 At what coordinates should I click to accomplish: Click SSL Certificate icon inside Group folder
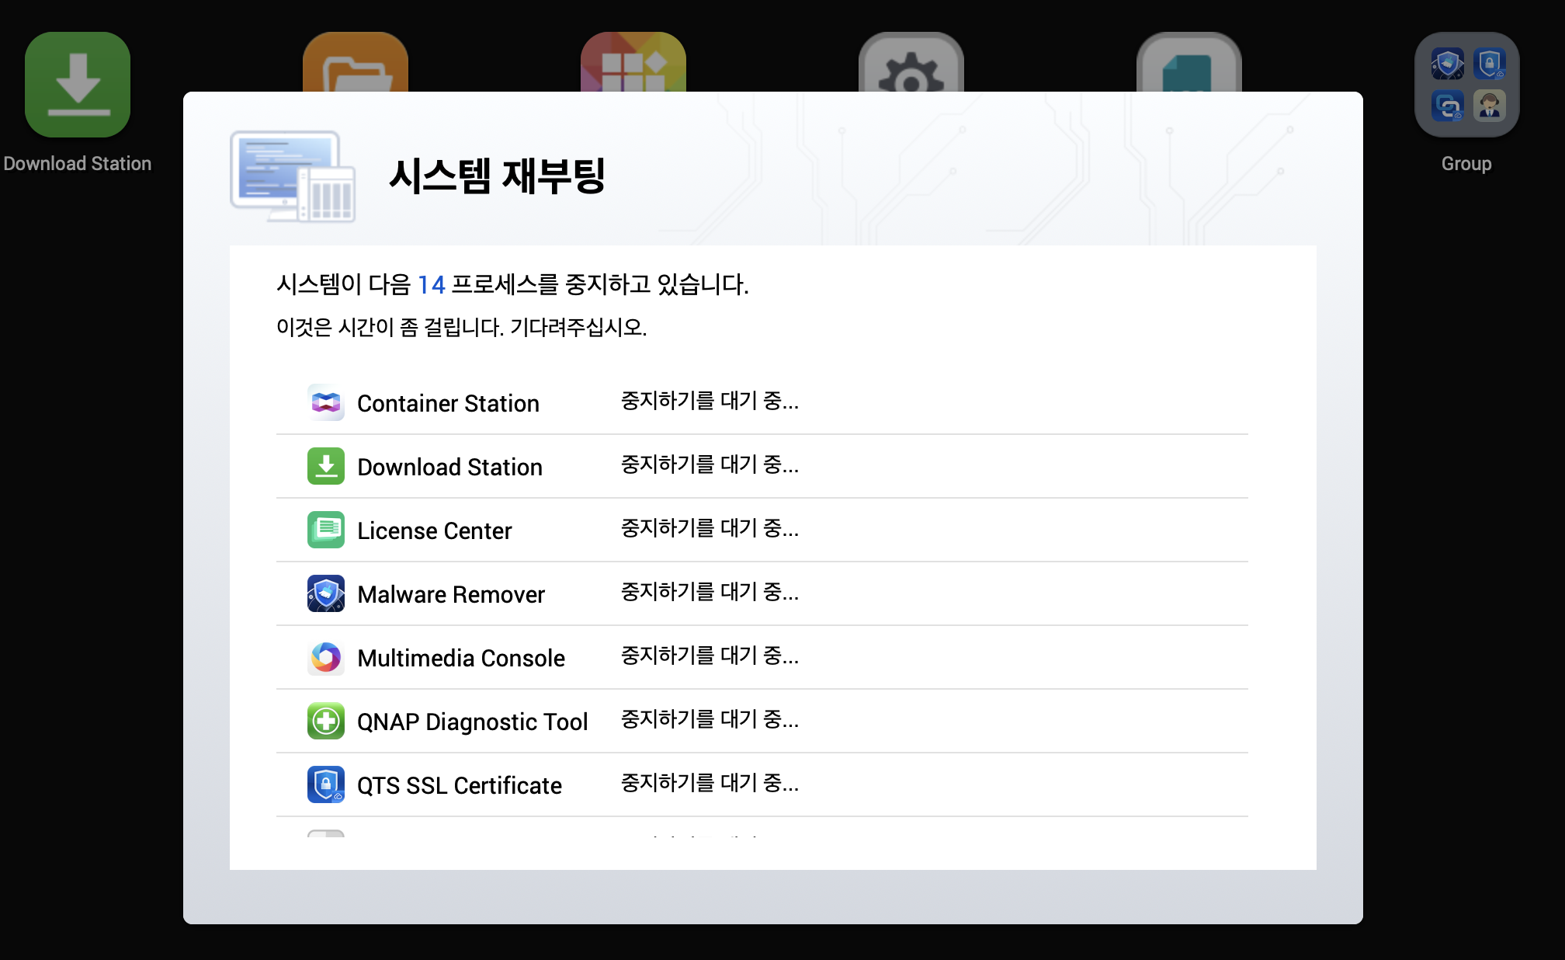coord(1489,64)
